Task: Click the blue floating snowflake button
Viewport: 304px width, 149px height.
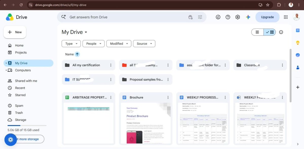Action: coord(11,140)
